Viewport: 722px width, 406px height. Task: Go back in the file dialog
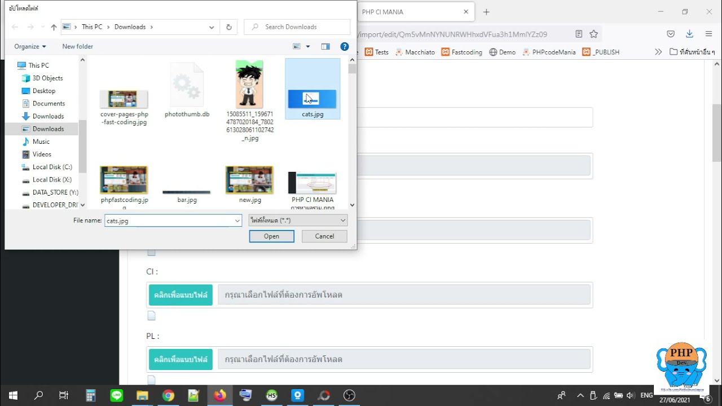tap(15, 27)
